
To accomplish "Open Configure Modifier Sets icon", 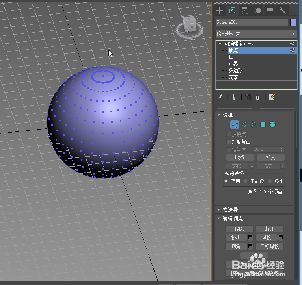I will tap(272, 97).
